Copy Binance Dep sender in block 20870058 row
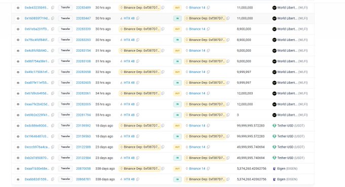This screenshot has width=345, height=187. (163, 169)
